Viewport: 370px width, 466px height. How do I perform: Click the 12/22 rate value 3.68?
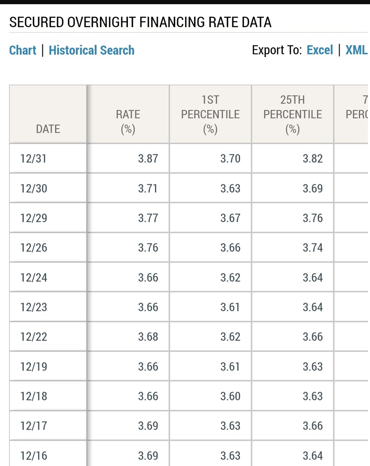click(148, 337)
